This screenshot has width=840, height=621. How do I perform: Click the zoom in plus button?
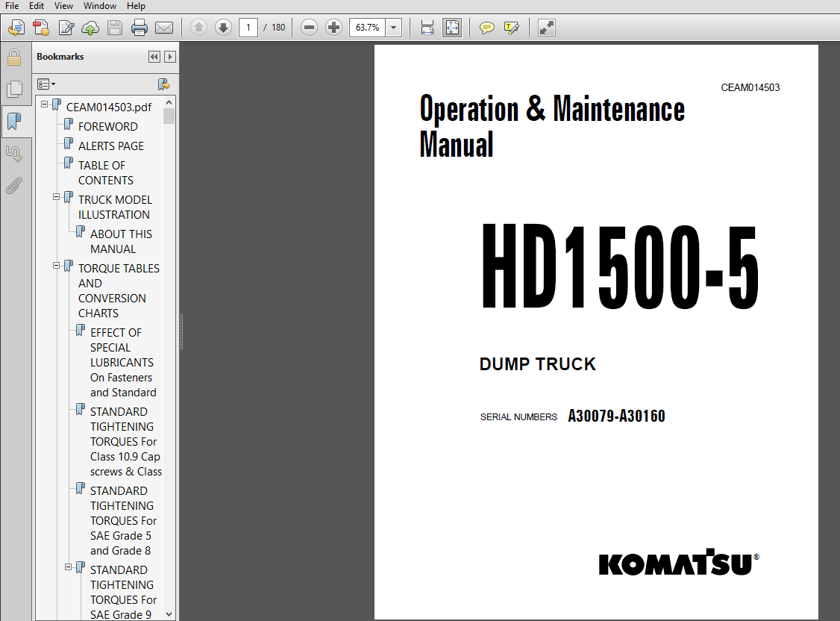(x=333, y=28)
